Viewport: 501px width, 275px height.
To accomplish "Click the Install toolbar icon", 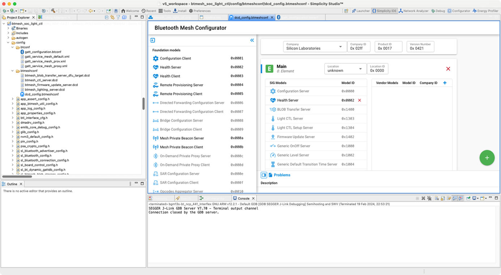I will coord(180,11).
